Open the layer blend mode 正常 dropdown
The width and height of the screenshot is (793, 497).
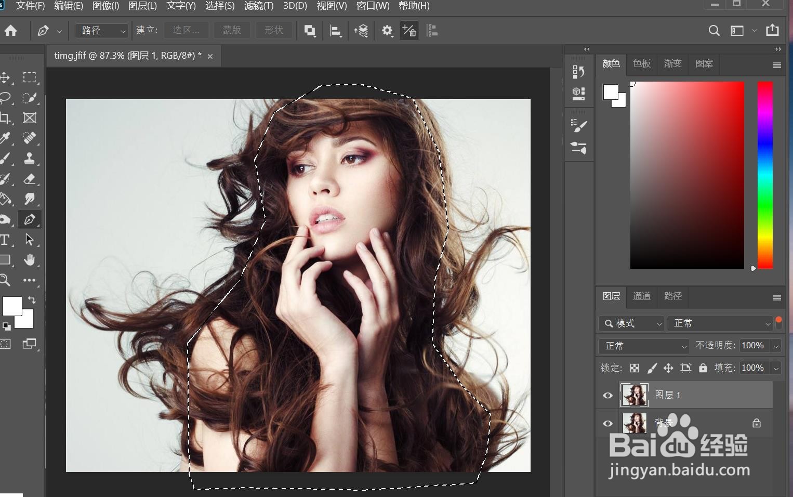pos(644,346)
